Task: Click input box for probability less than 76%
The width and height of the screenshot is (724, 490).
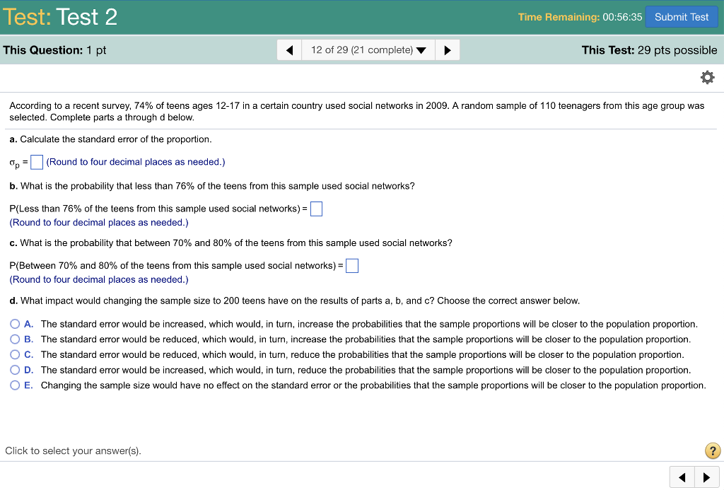Action: (x=316, y=208)
